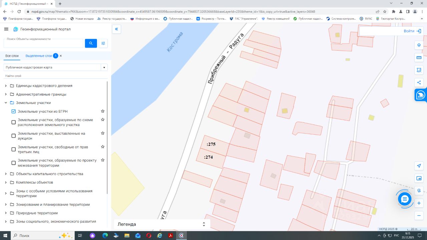Expand 'Комплексы объектов' group

6,182
